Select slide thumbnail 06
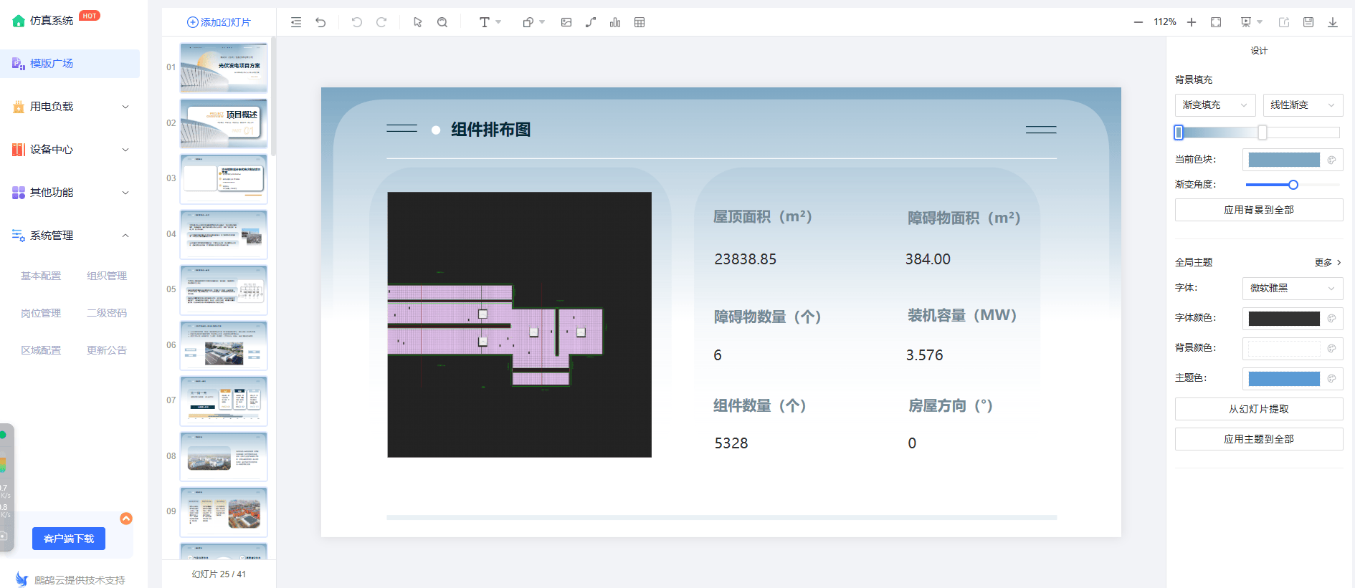 (224, 345)
